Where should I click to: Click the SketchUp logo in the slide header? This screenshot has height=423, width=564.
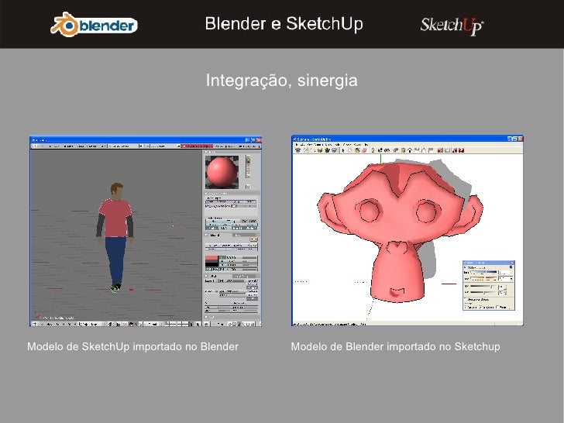452,26
